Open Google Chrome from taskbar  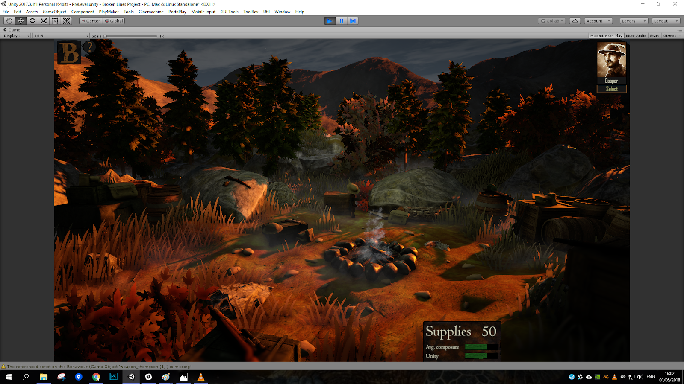[x=96, y=377]
